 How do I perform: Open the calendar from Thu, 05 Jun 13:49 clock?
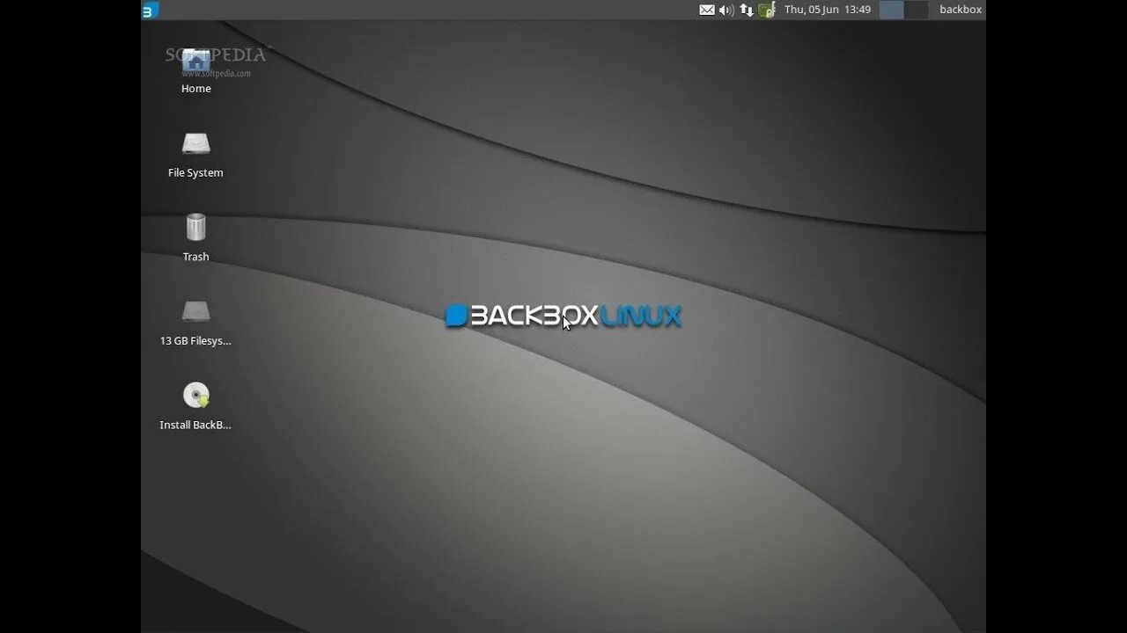point(828,10)
